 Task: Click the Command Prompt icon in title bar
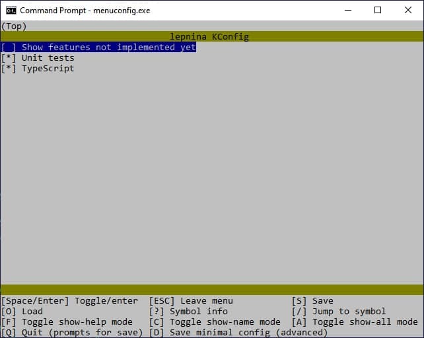coord(11,11)
